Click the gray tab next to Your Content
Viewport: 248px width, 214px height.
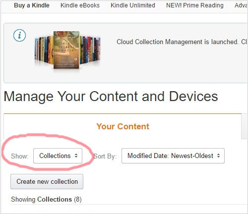pos(245,126)
